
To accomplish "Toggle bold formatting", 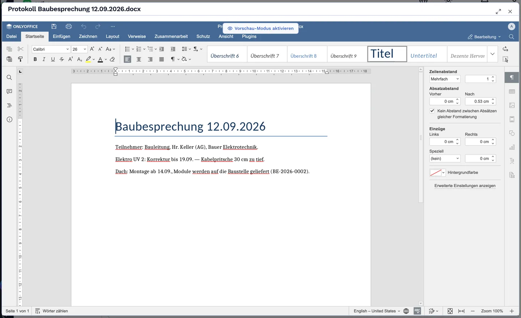I will 35,59.
